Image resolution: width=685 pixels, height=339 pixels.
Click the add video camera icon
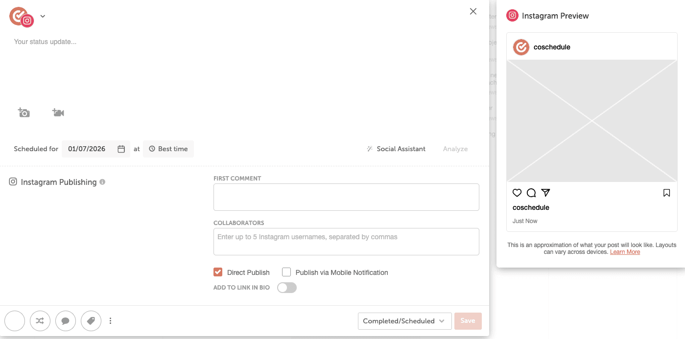click(x=58, y=113)
